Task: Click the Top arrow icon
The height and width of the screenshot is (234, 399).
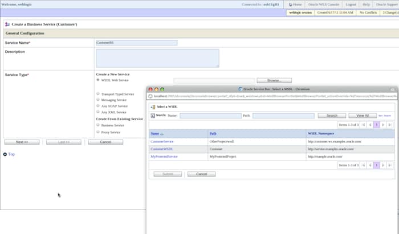Action: point(5,154)
